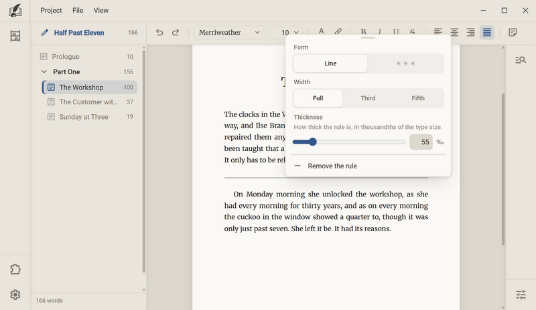Select the three asterisks rule form
The width and height of the screenshot is (536, 310).
[405, 63]
